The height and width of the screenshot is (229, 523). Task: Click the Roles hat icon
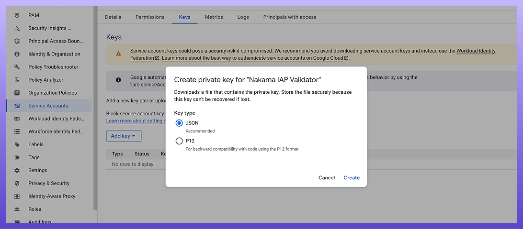(x=17, y=209)
